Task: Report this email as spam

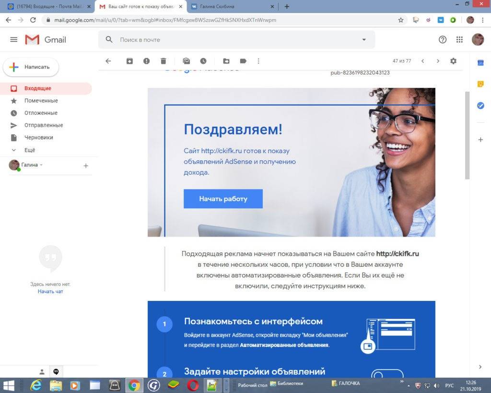Action: 146,61
